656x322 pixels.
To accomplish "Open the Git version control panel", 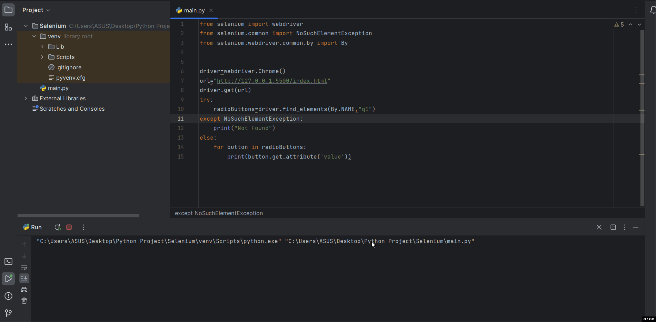I will (8, 313).
